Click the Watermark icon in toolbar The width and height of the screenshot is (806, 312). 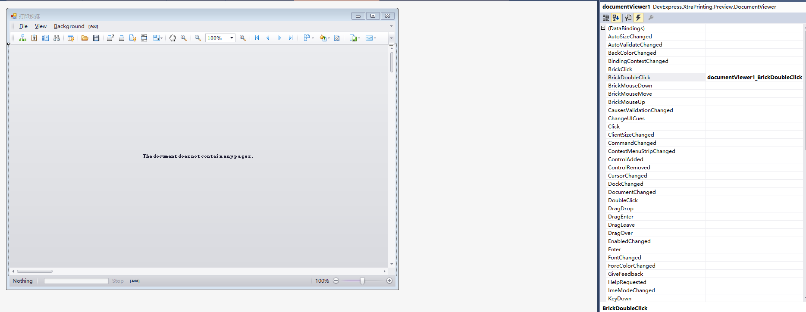[x=337, y=38]
